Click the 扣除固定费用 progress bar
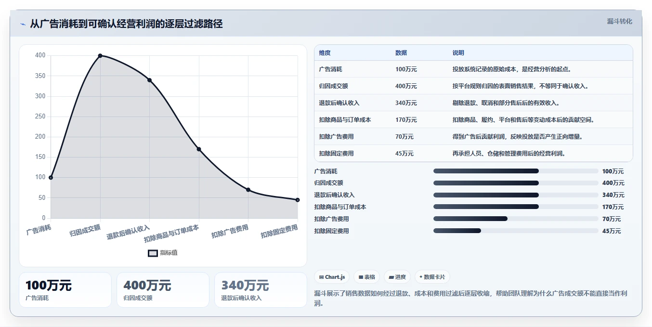The image size is (652, 327). point(516,231)
